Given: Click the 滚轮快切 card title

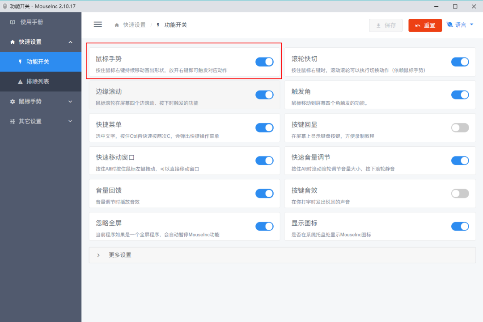Looking at the screenshot, I should (305, 59).
